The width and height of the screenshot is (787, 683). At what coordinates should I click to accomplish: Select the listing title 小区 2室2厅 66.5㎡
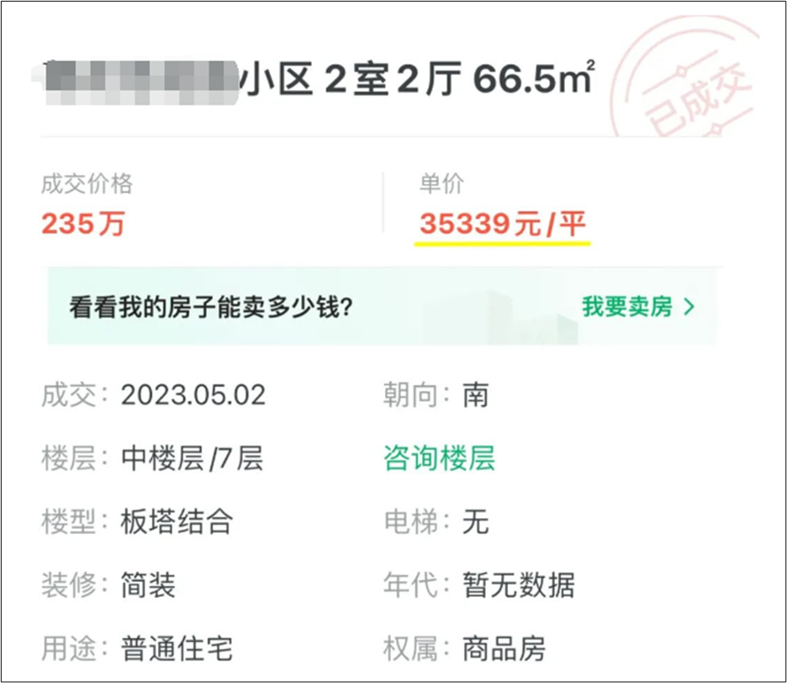pos(417,79)
